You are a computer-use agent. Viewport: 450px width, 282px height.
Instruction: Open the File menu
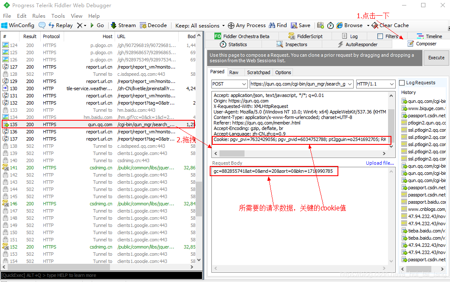pyautogui.click(x=7, y=16)
